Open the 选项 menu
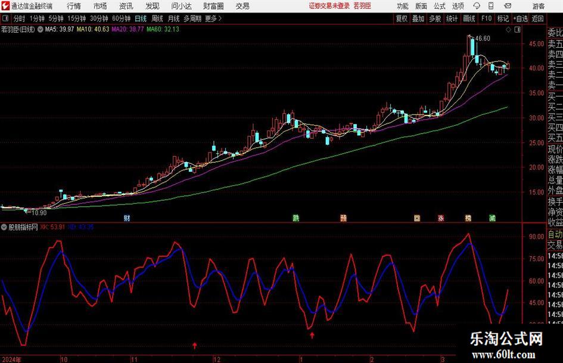Image resolution: width=563 pixels, height=363 pixels. [458, 6]
